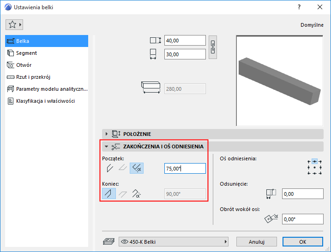331x252 pixels.
Task: Click the Odsunięcie offset input field
Action: 303,194
